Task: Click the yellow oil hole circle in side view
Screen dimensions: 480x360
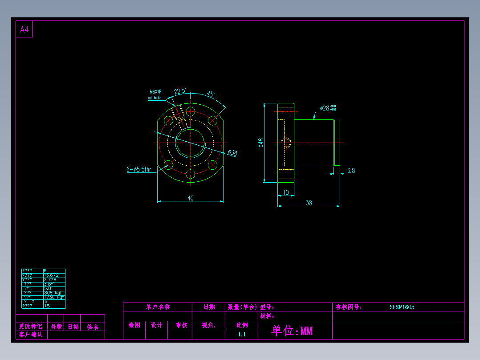Action: tap(286, 143)
